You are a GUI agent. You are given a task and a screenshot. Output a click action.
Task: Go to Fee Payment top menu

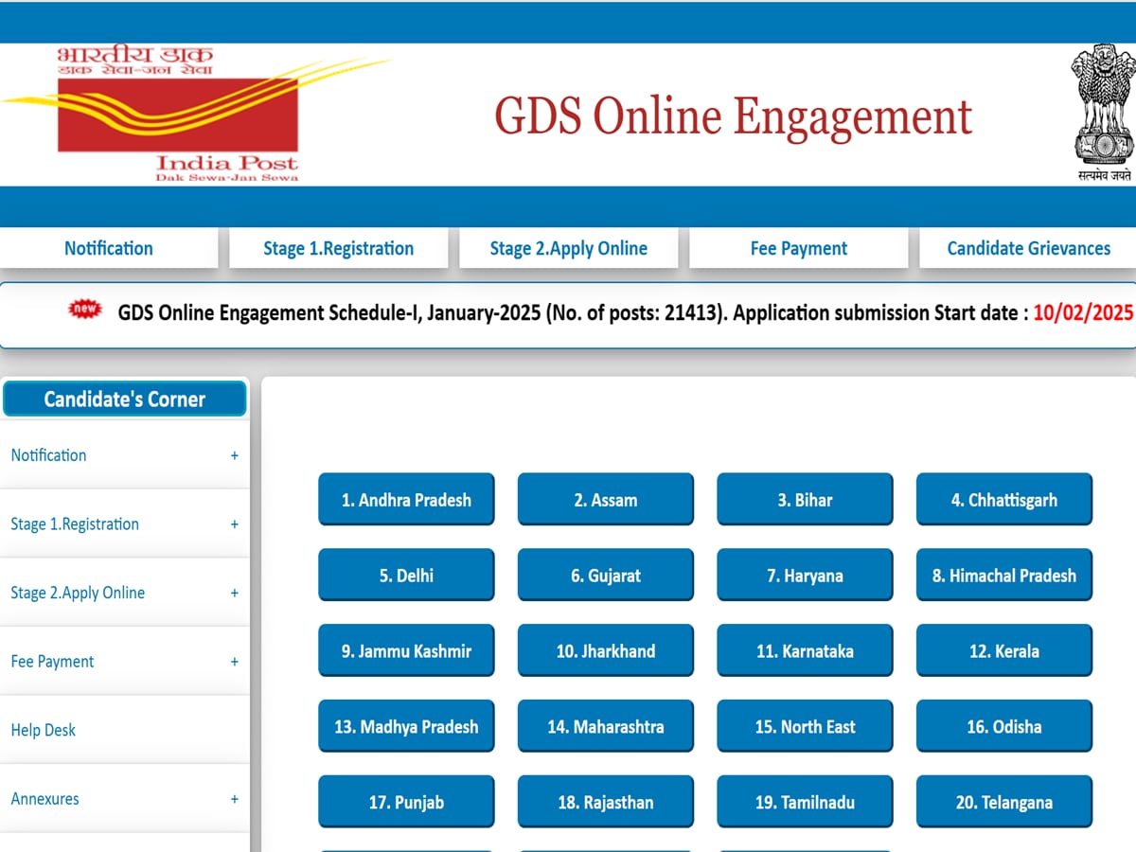coord(799,248)
